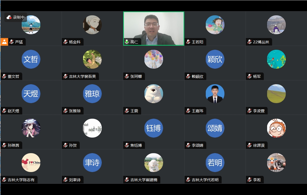Image resolution: width=307 pixels, height=195 pixels.
Task: Click the polar bear avatar of 王震
Action: [x=154, y=94]
